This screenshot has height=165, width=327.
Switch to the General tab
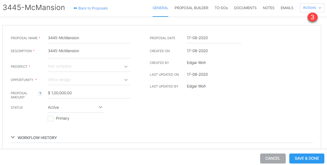click(160, 8)
